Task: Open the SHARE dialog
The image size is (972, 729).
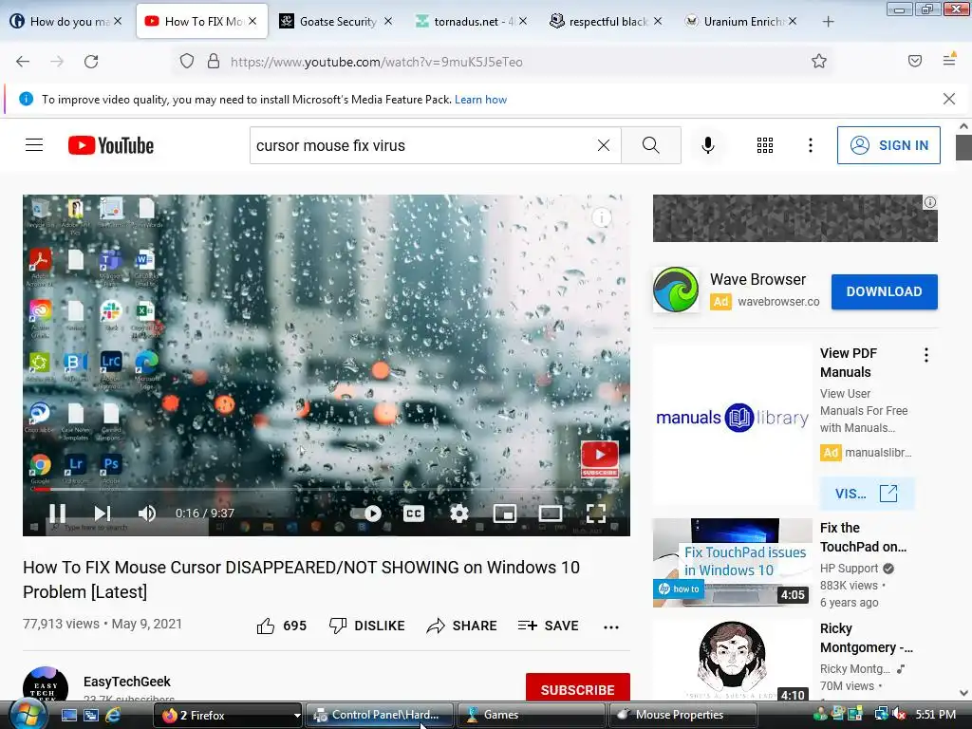Action: tap(462, 626)
